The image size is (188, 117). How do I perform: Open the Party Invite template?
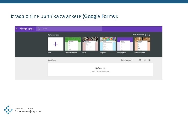108,44
